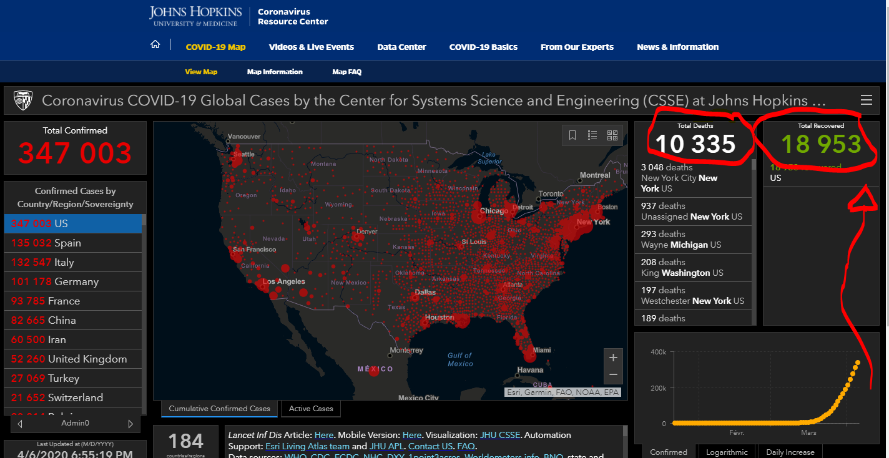Click the bookmark icon on the map
Screen dimensions: 889x458
point(572,135)
